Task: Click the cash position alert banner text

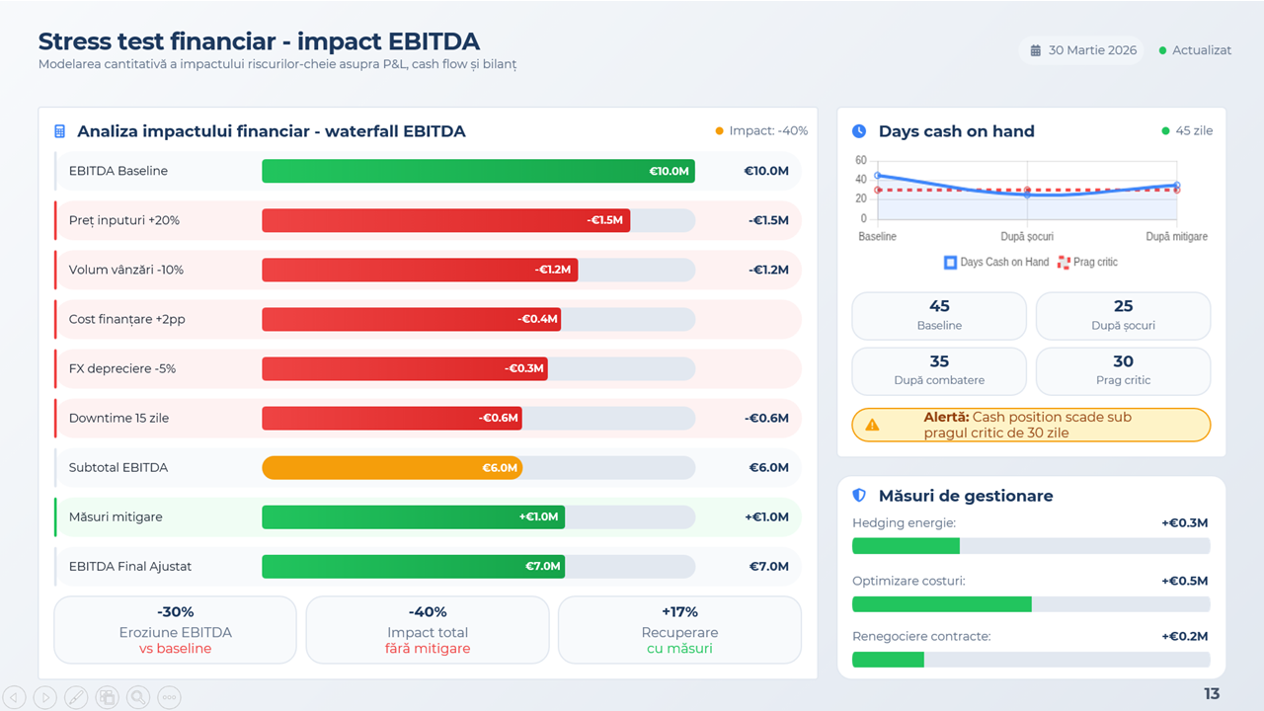Action: pos(1027,425)
